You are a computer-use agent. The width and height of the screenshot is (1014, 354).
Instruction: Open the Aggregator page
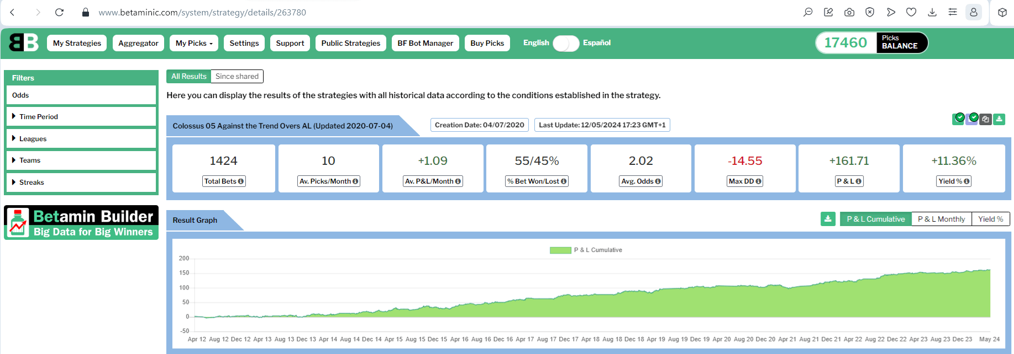pos(138,43)
